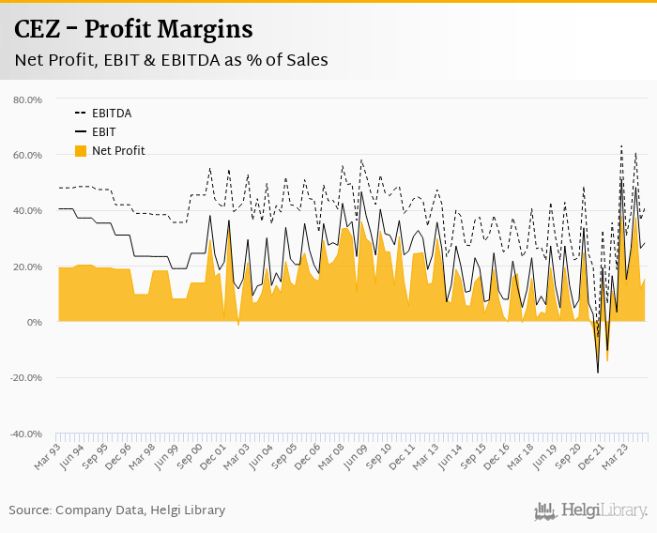The width and height of the screenshot is (657, 533).
Task: Click the EBITDA dashed line legend icon
Action: (80, 114)
